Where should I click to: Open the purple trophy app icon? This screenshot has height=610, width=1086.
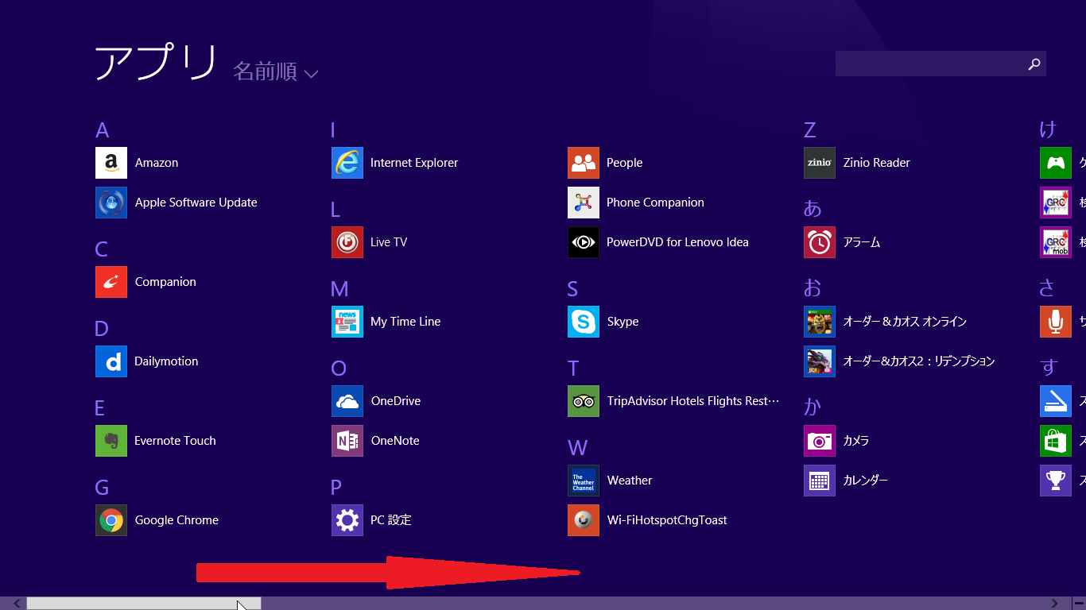click(1056, 481)
